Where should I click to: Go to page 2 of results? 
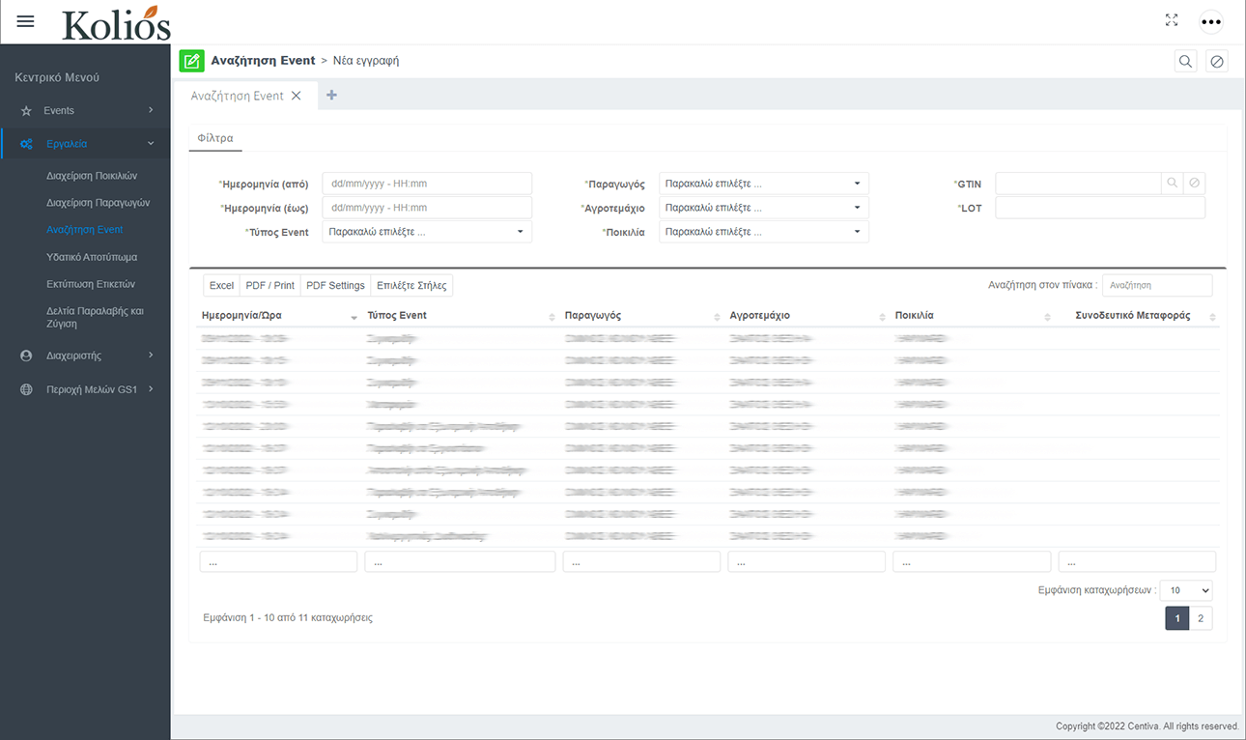[x=1201, y=618]
